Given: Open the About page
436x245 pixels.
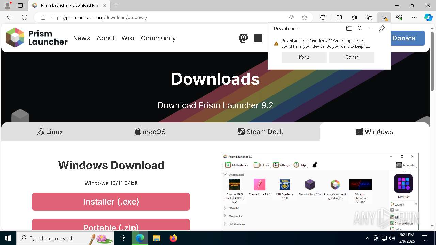Looking at the screenshot, I should pyautogui.click(x=106, y=38).
